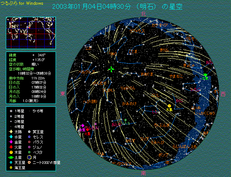
Task: Click the east (東) direction label
Action: 63,94
